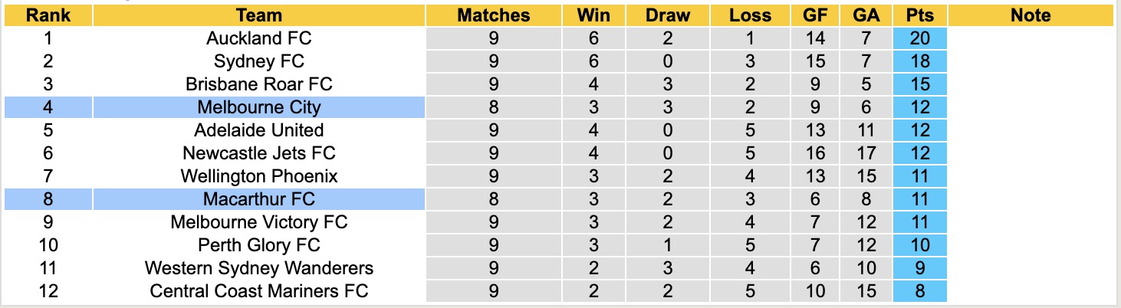Click the Auckland FC team name
1121x308 pixels.
259,38
